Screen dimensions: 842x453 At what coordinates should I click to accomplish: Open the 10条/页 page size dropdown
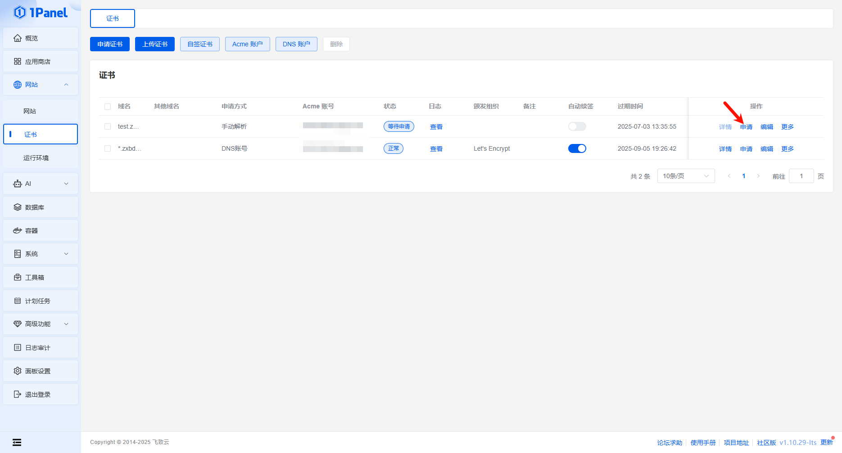(x=685, y=176)
